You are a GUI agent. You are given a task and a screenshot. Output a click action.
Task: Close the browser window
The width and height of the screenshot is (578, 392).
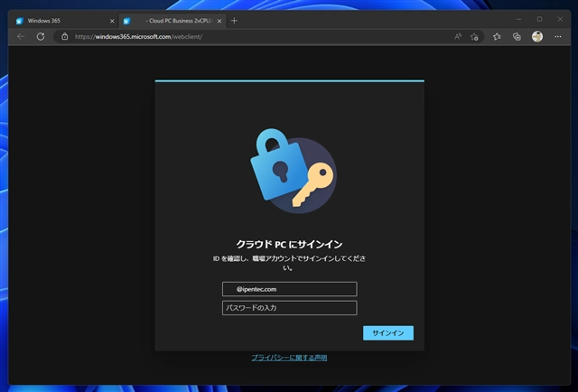(560, 19)
